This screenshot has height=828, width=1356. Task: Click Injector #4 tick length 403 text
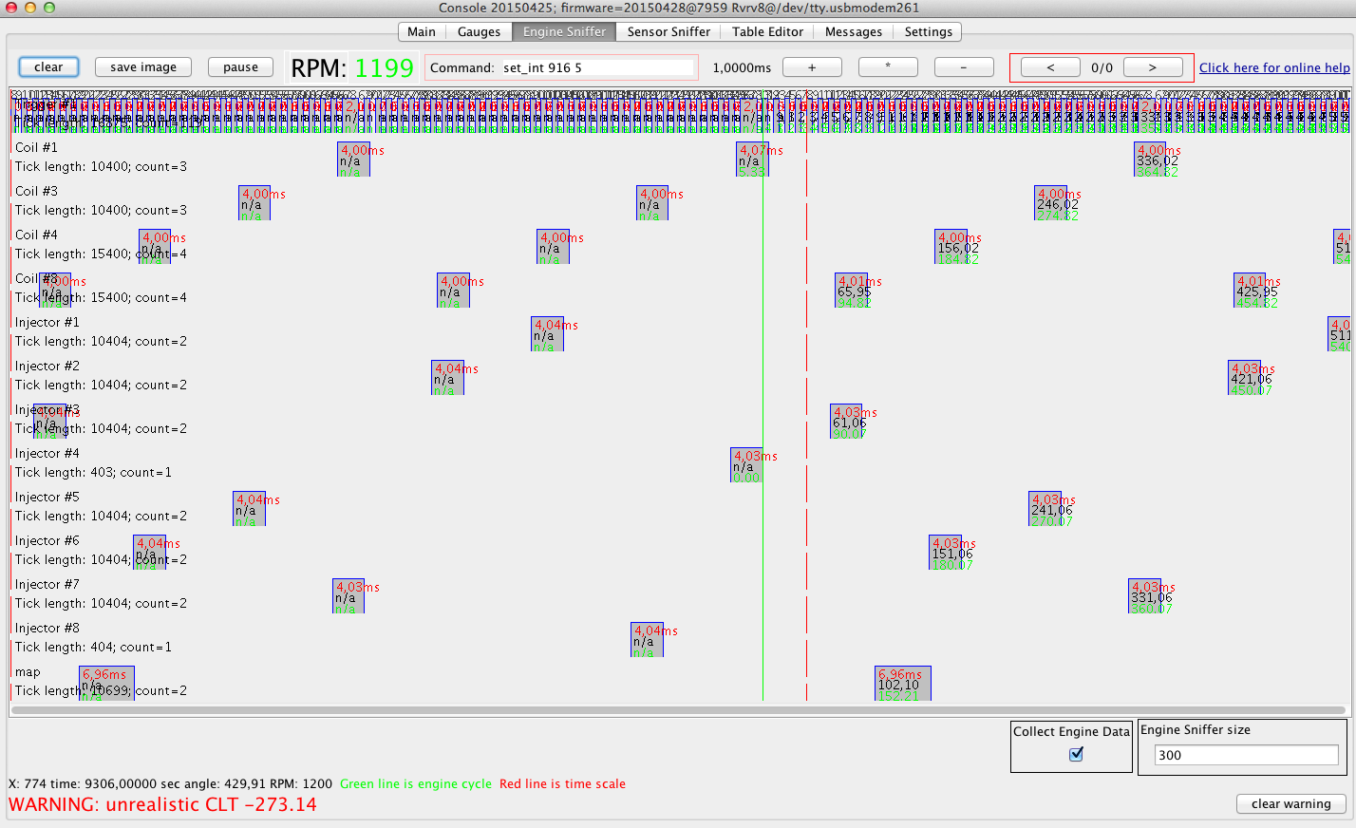point(93,472)
